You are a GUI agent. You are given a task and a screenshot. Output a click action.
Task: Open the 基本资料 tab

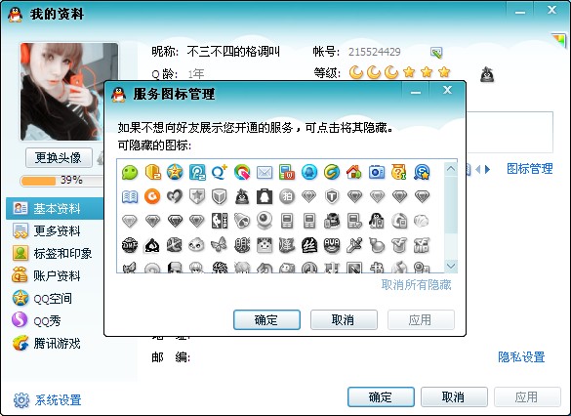tap(55, 208)
